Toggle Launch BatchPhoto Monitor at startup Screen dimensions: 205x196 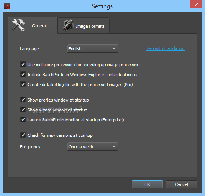coord(23,119)
